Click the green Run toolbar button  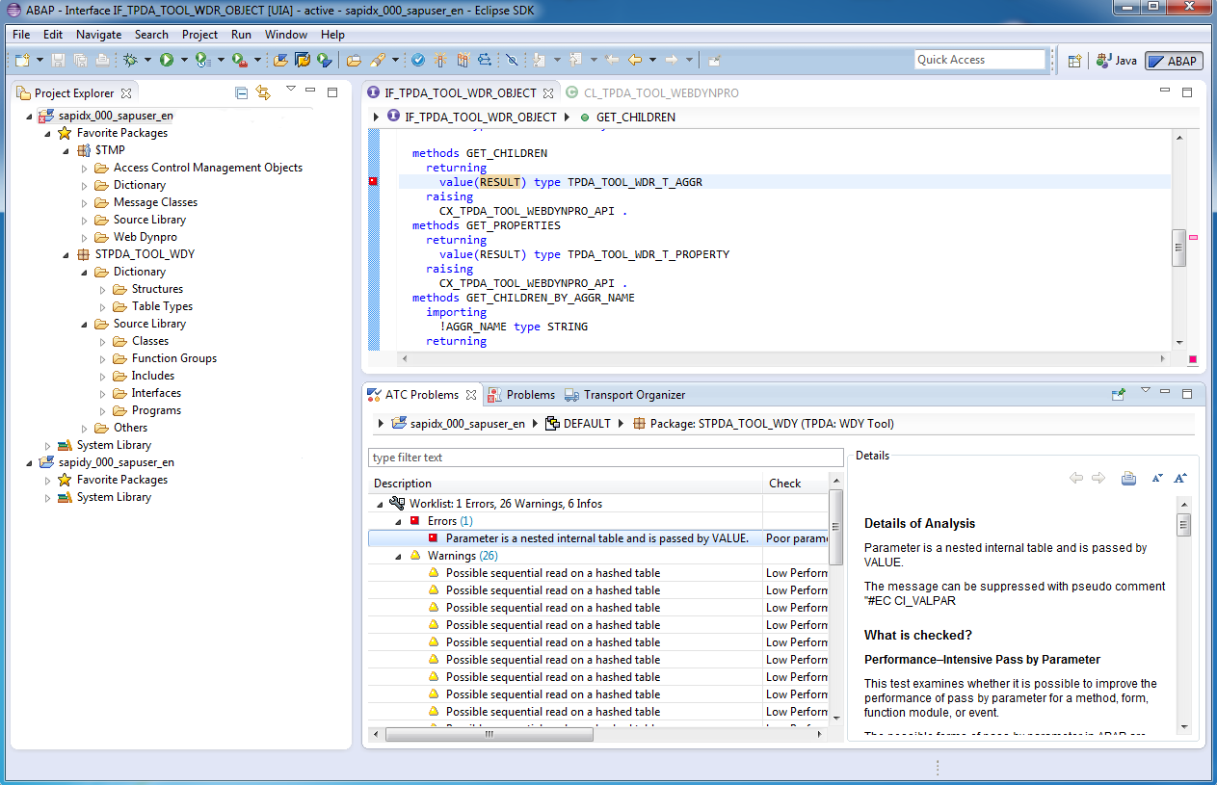(167, 60)
